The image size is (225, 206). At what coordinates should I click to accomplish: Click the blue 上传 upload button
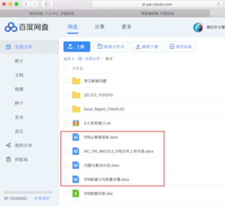[77, 47]
